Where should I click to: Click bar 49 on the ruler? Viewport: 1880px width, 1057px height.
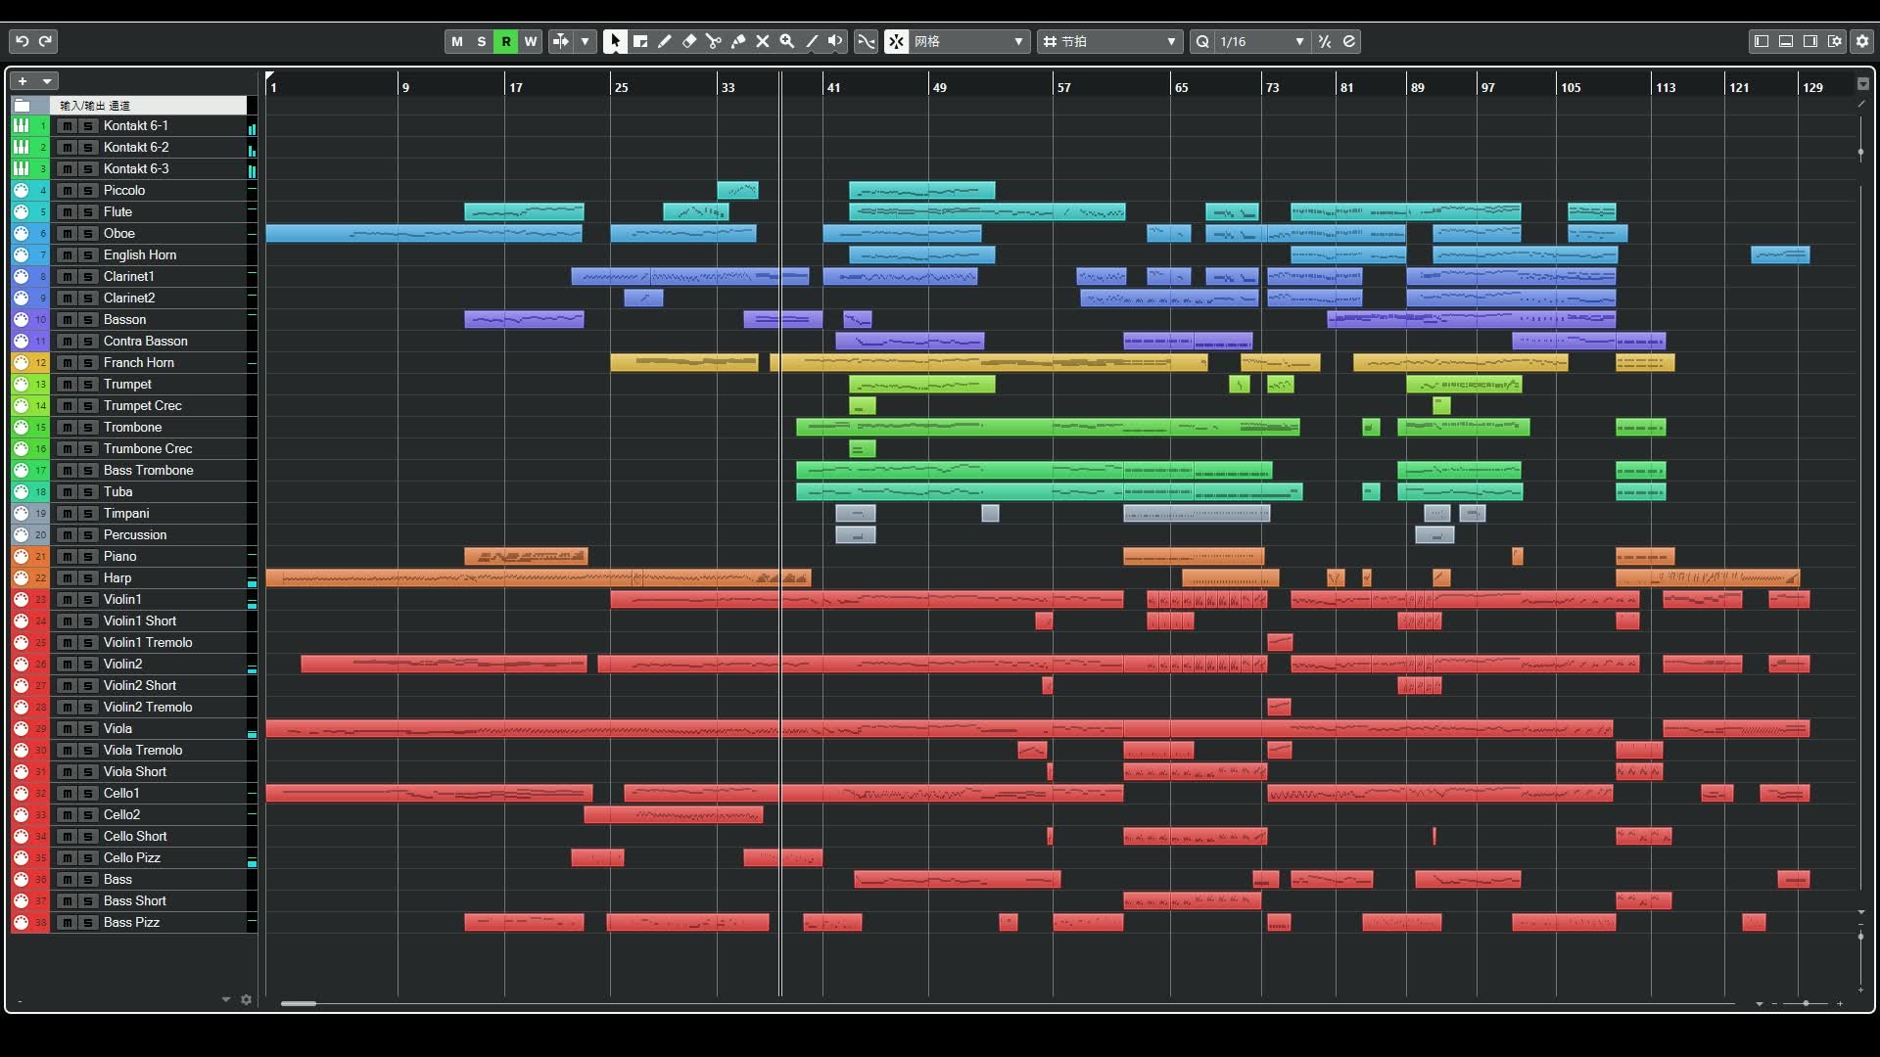point(939,87)
